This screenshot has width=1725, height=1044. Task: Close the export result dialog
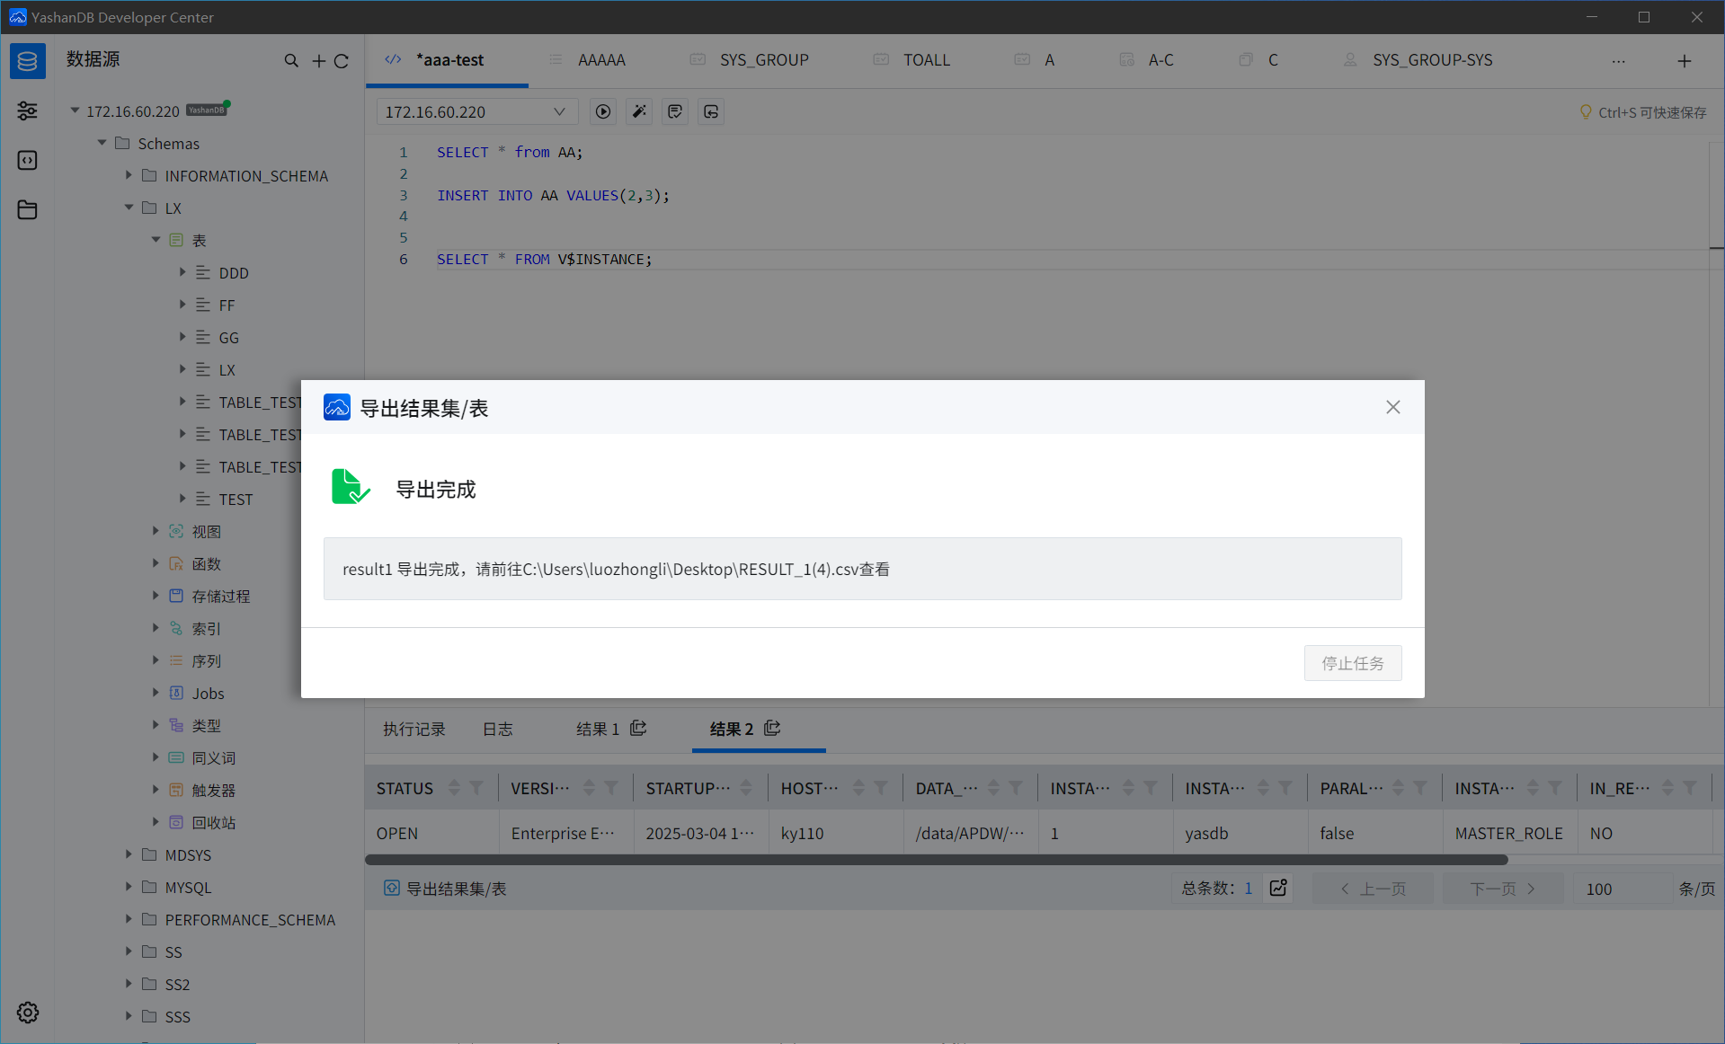[1392, 407]
